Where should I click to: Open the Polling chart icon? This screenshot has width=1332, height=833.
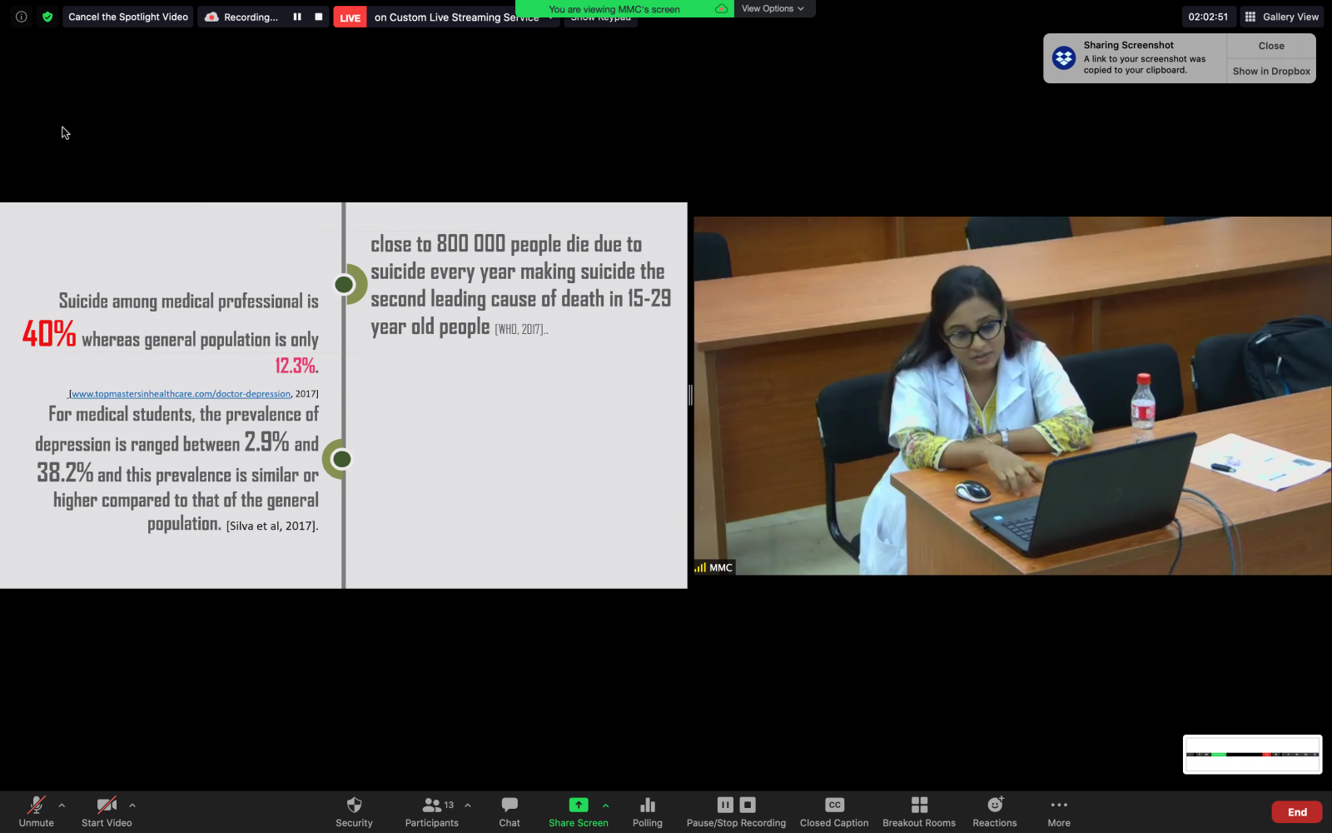647,806
